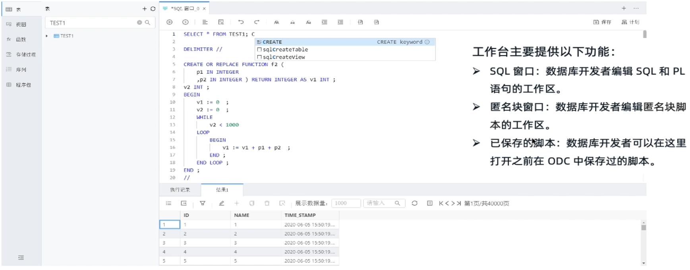Click the run SQL play icon
Viewport: 690px width, 270px height.
(170, 22)
